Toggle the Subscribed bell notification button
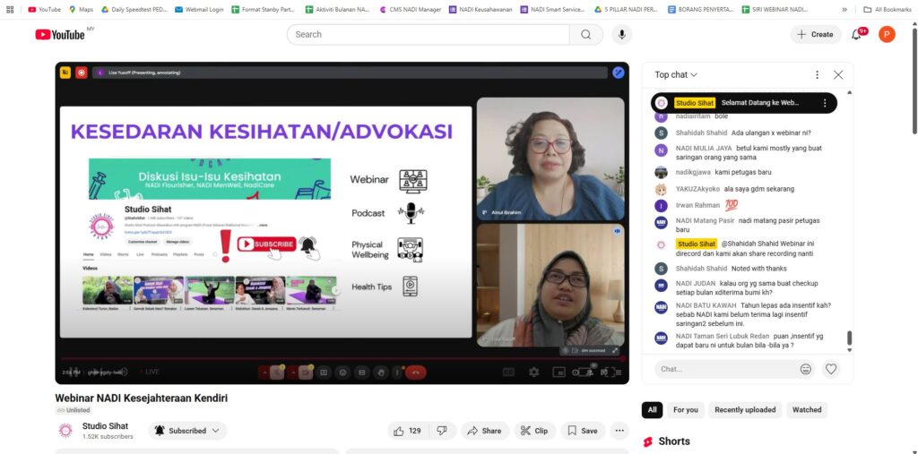This screenshot has height=454, width=918. pyautogui.click(x=187, y=431)
